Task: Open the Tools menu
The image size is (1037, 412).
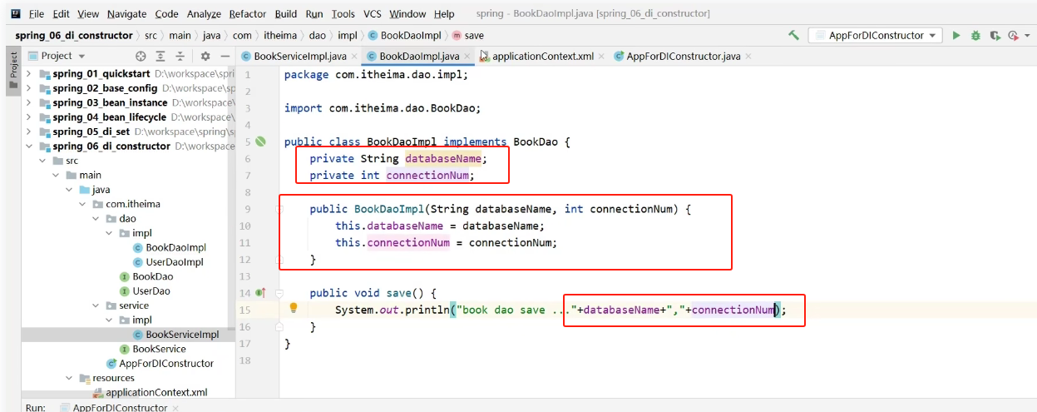Action: pyautogui.click(x=343, y=14)
